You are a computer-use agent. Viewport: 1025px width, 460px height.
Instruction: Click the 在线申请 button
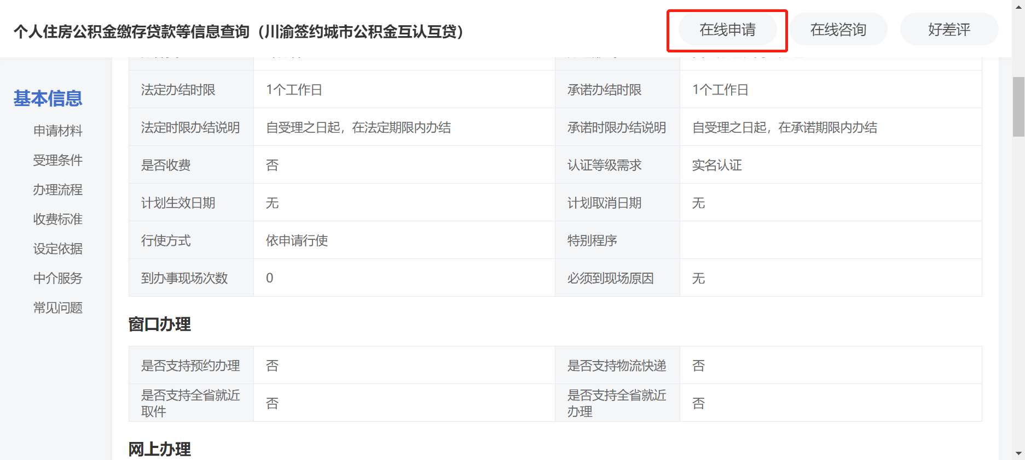click(727, 30)
